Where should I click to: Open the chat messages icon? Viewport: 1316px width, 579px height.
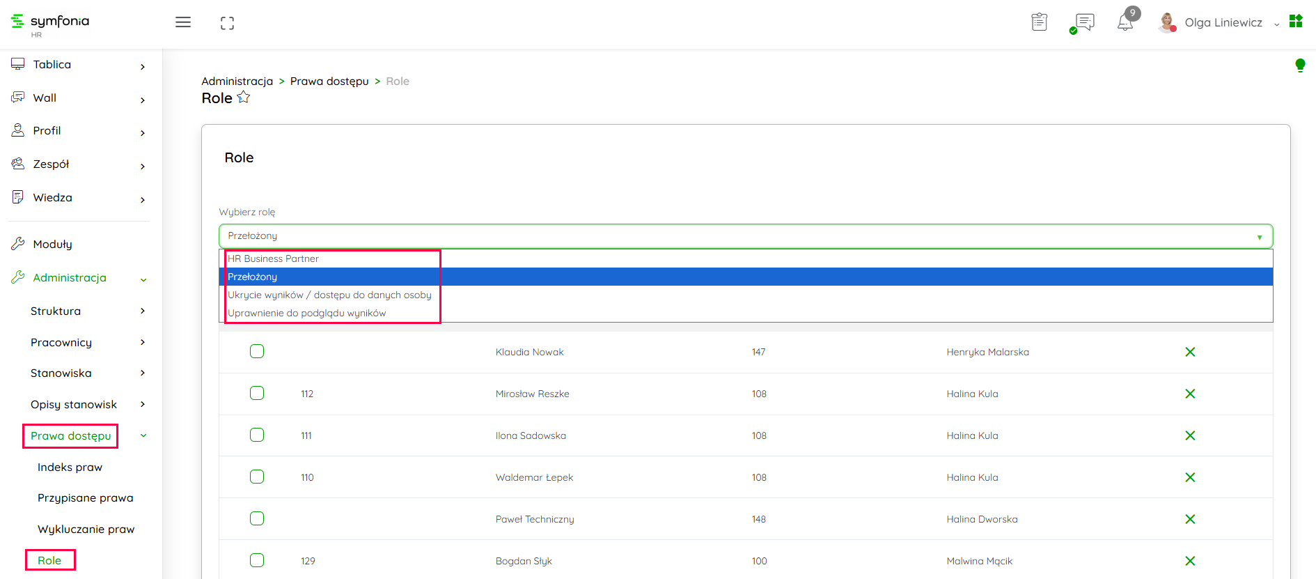click(x=1084, y=22)
